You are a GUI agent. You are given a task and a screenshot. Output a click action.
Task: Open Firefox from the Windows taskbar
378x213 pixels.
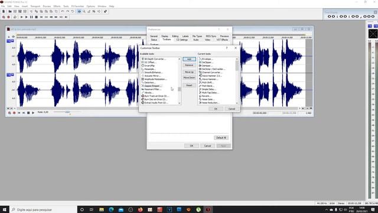pyautogui.click(x=141, y=209)
